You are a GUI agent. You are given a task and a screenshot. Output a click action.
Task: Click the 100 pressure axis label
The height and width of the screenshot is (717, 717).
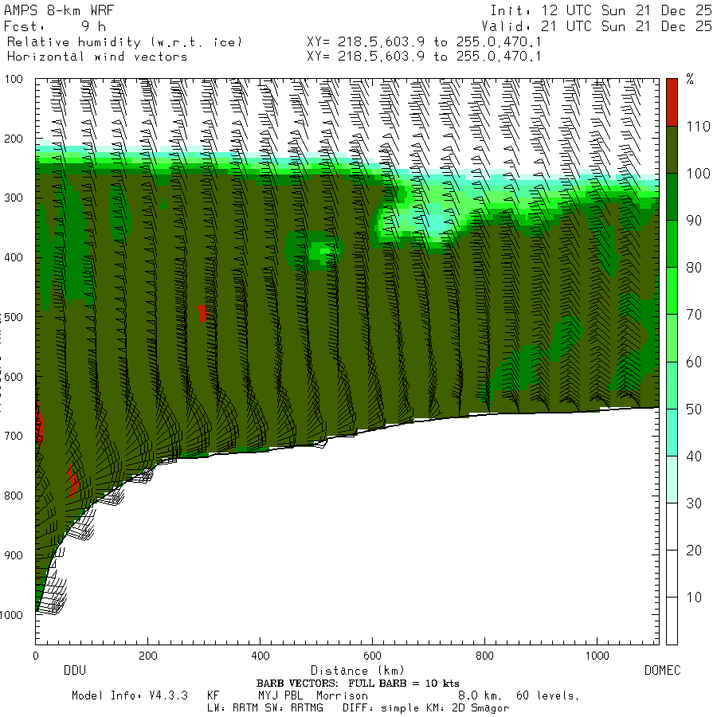click(14, 79)
